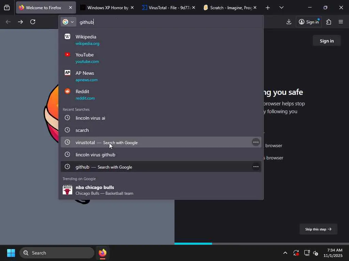
Task: Click Skip this step button
Action: [x=318, y=229]
